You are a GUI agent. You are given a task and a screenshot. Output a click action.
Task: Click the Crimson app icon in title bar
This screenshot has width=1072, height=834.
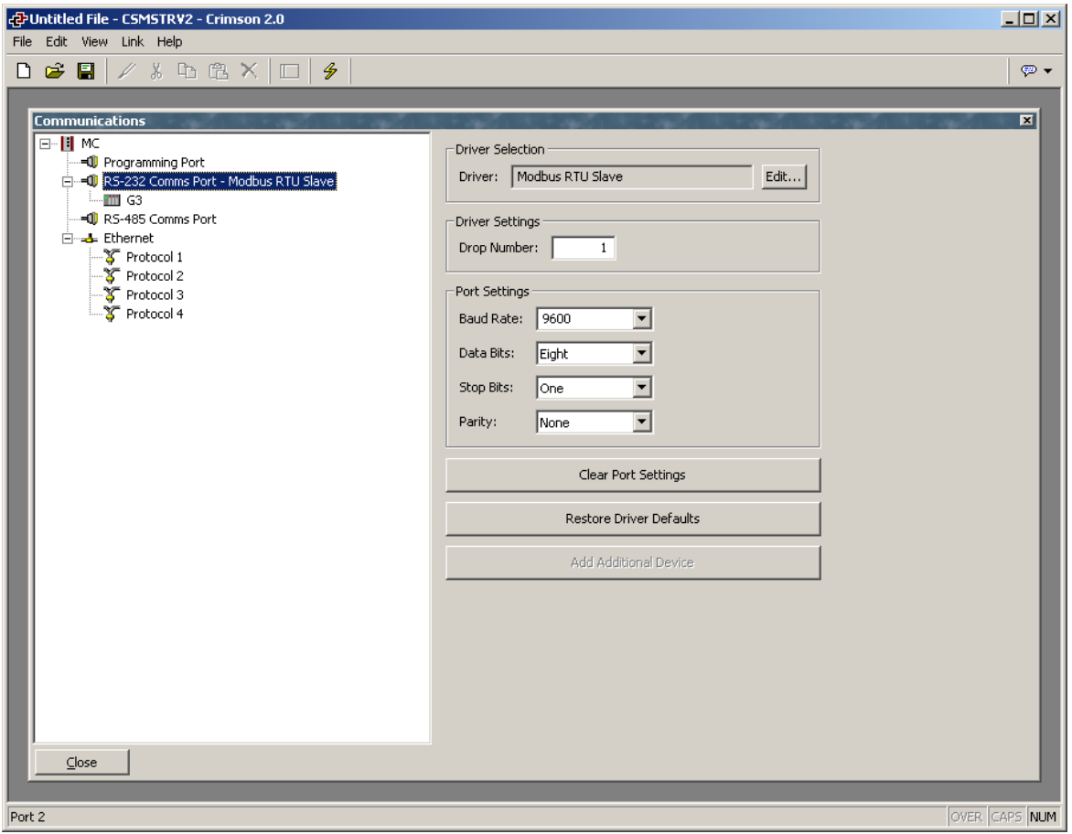click(x=18, y=19)
